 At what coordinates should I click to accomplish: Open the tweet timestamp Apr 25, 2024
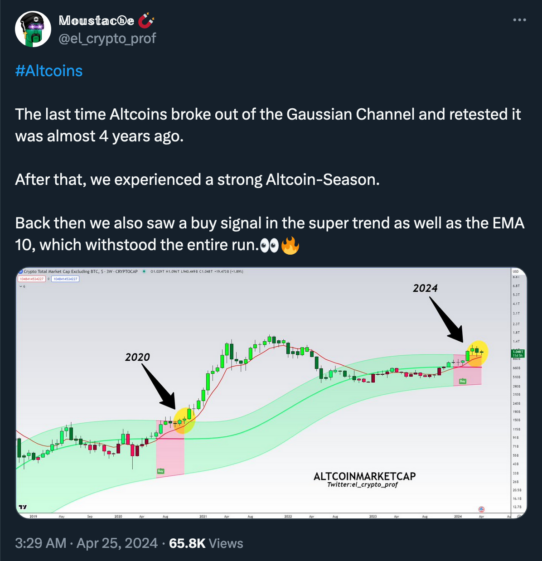click(86, 543)
